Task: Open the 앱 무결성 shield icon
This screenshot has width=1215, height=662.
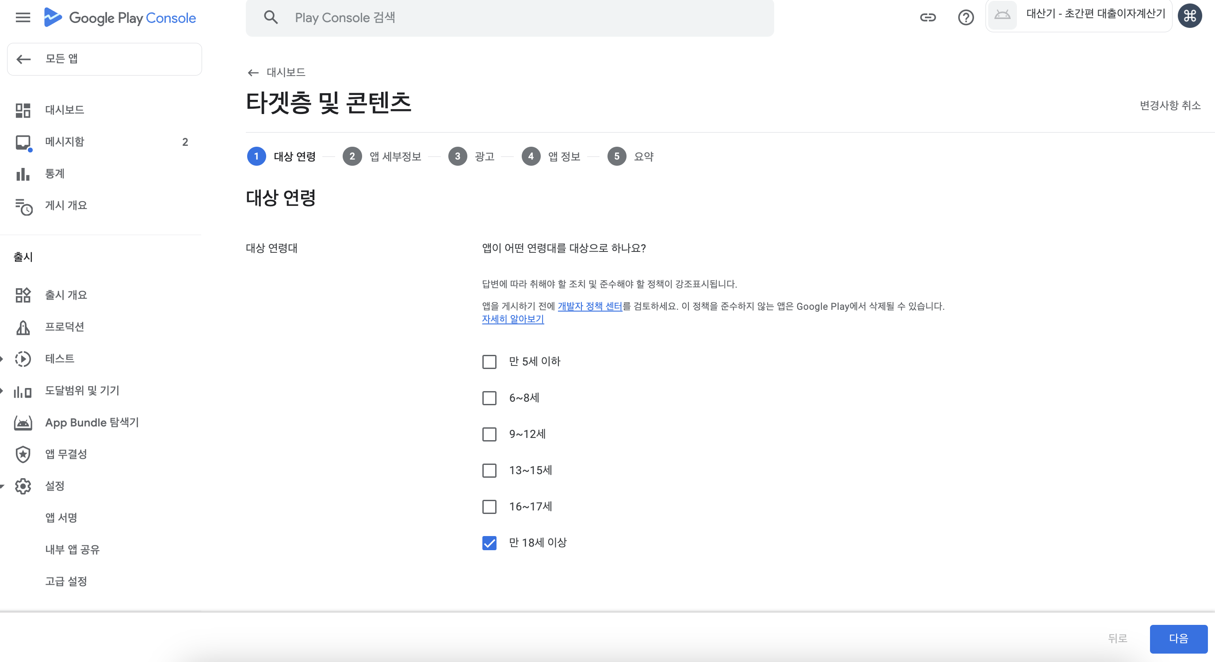Action: point(23,455)
